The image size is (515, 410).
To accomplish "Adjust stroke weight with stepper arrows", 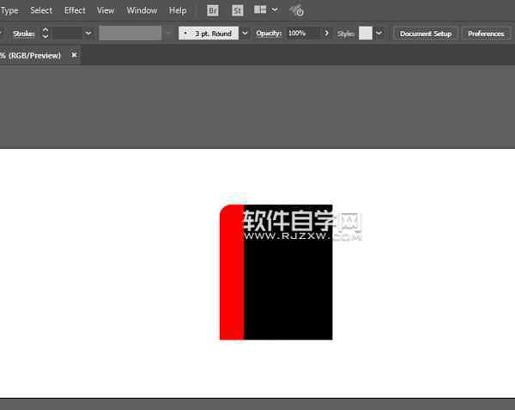I will [45, 34].
